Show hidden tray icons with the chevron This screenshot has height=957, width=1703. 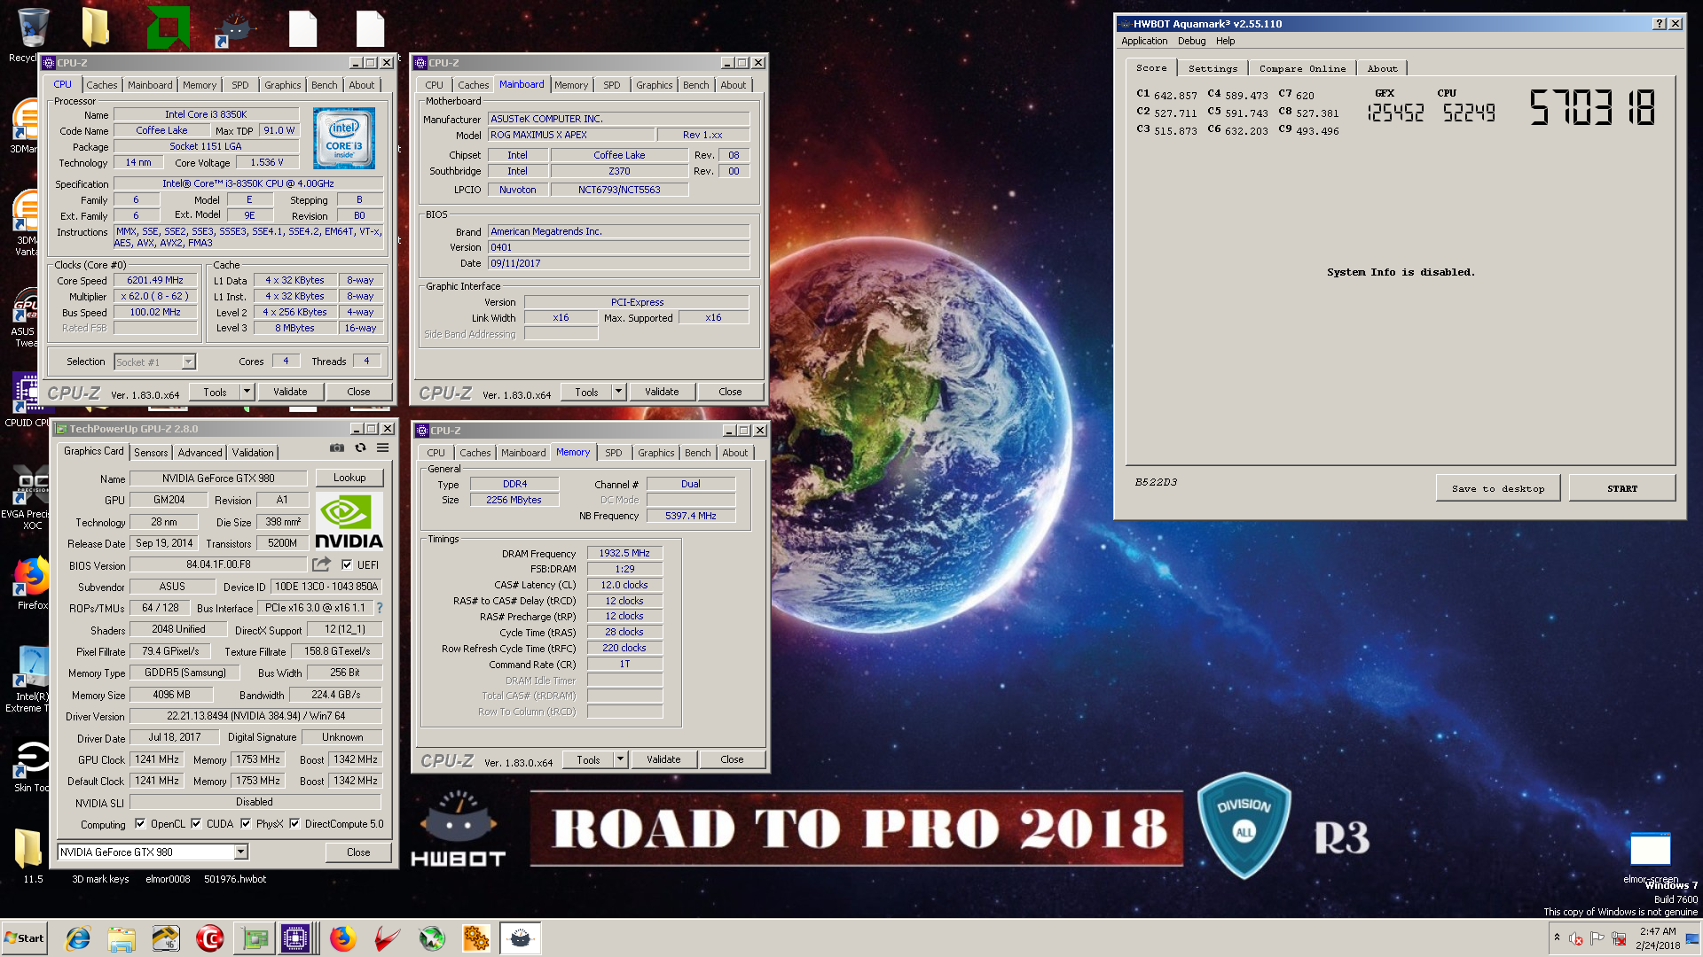pyautogui.click(x=1557, y=938)
